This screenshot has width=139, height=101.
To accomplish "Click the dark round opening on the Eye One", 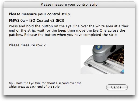I will pyautogui.click(x=113, y=49).
